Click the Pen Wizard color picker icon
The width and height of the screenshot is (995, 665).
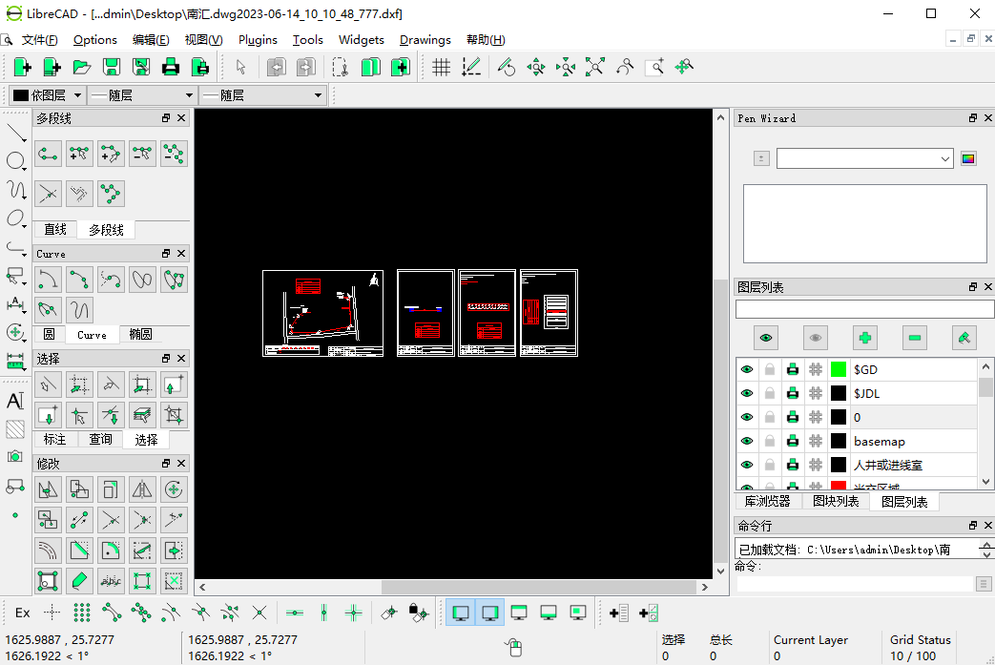coord(968,158)
